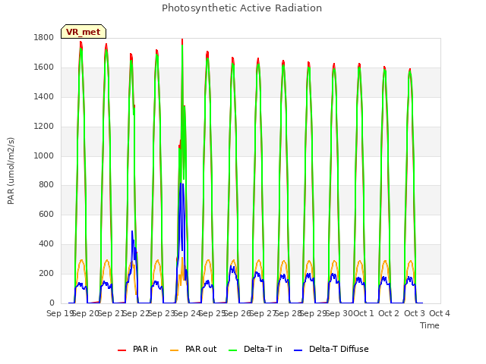
Task: Click the 1400 y-axis tick label
Action: [44, 97]
